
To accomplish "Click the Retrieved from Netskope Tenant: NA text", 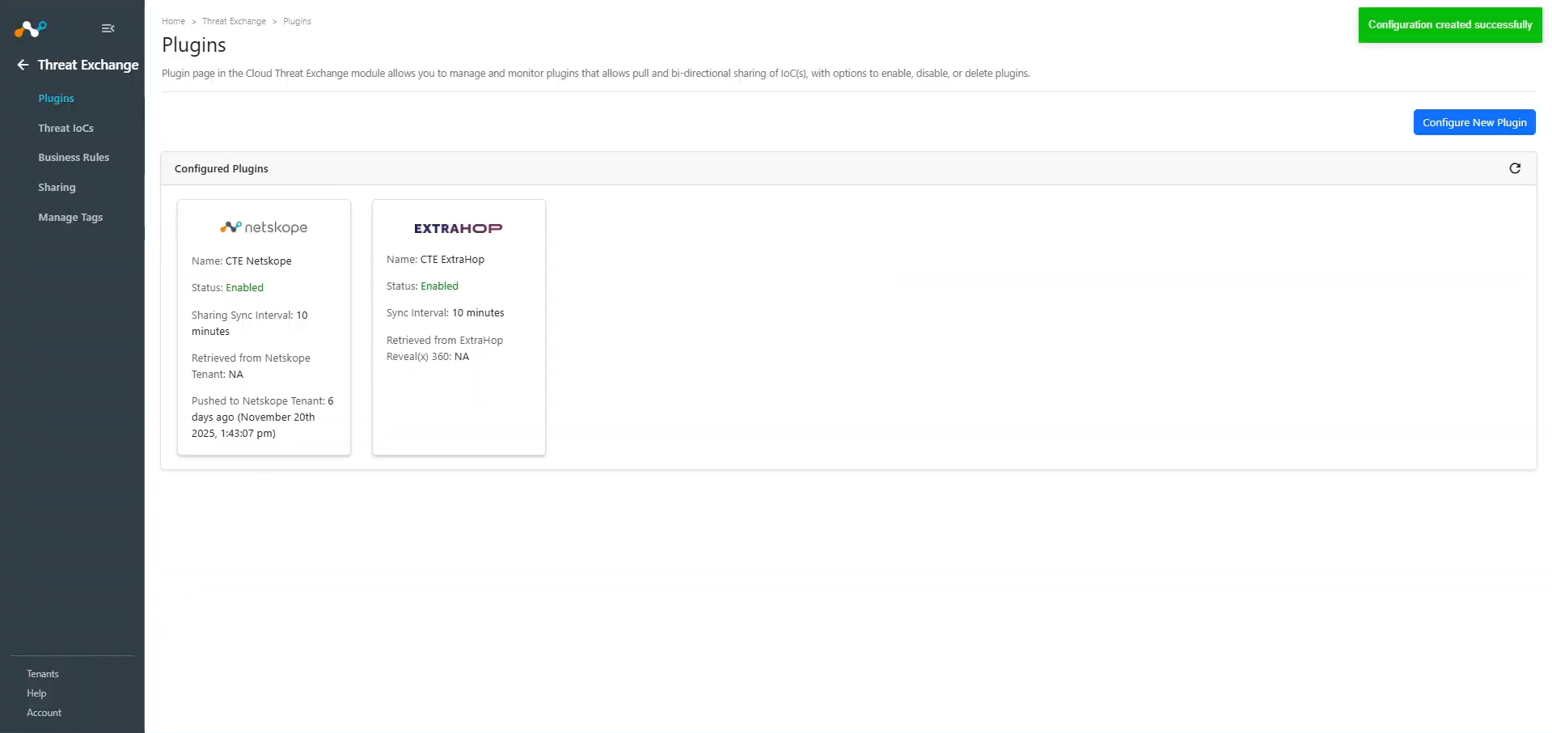I will tap(251, 366).
